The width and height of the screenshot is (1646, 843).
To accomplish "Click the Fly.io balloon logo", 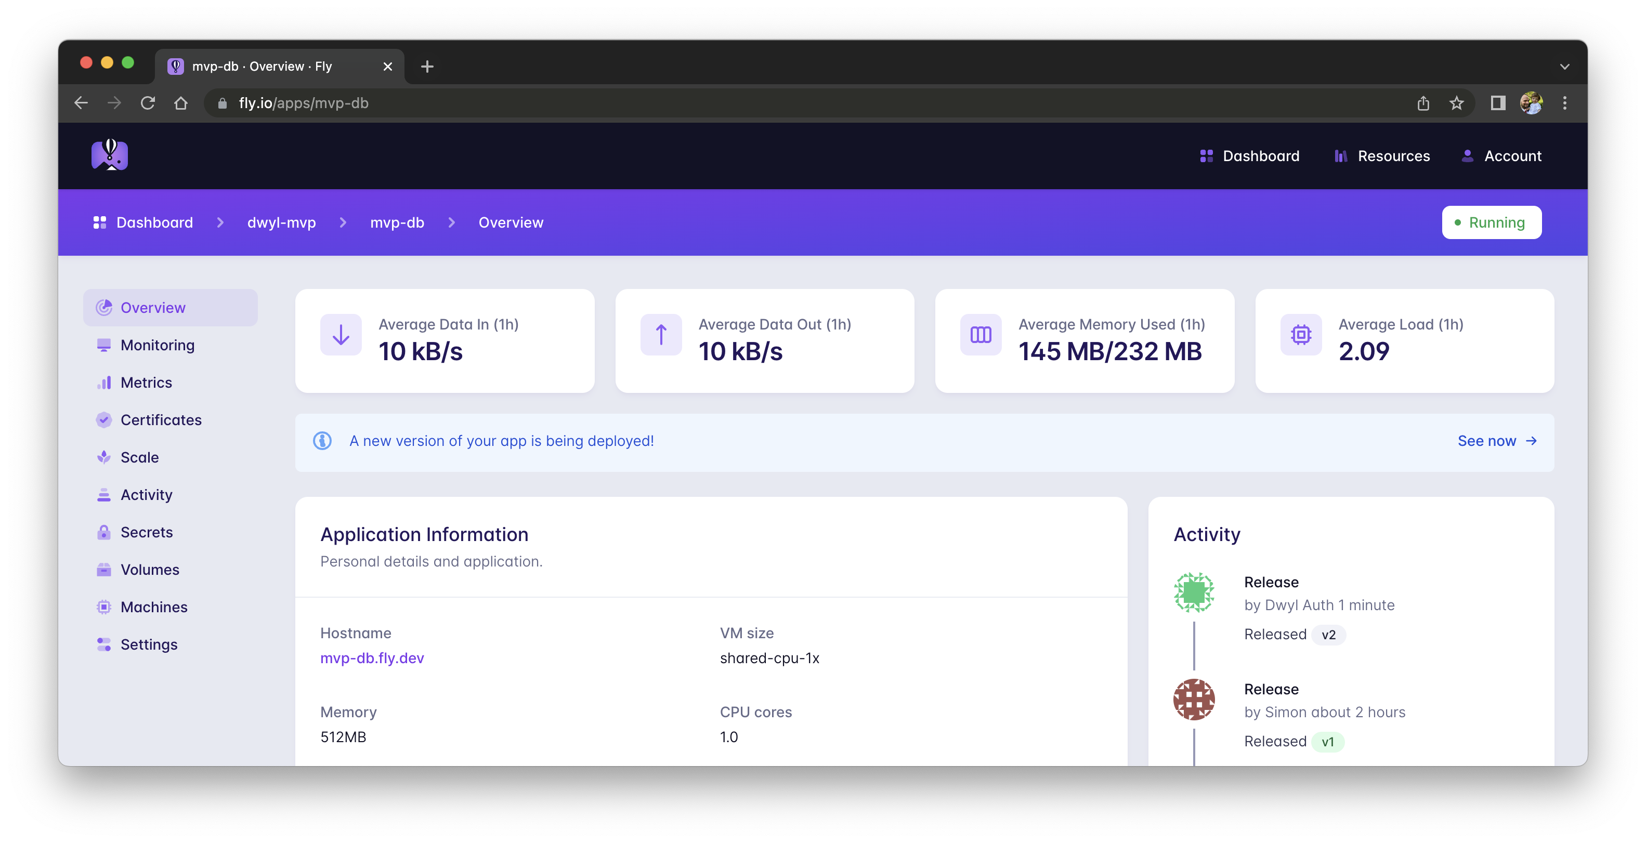I will pos(109,155).
